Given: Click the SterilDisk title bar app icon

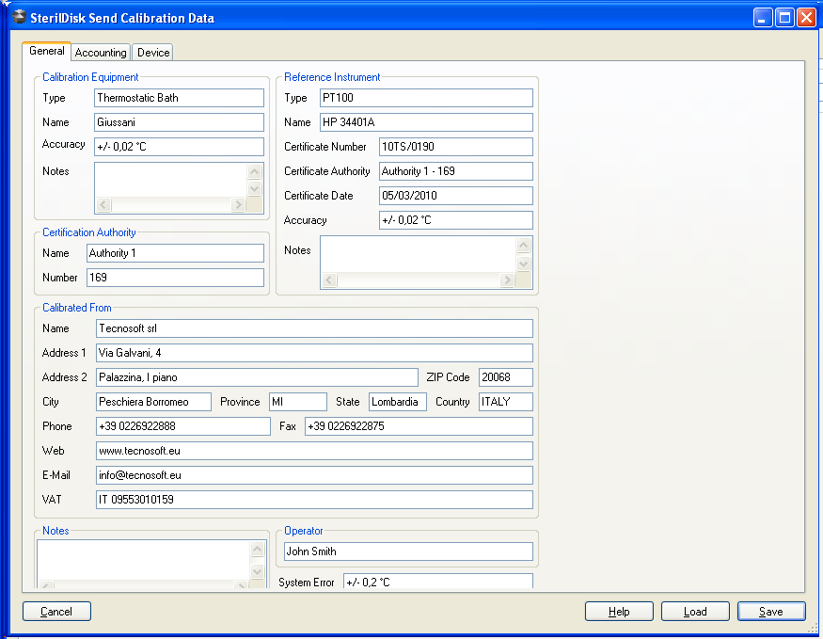Looking at the screenshot, I should (x=19, y=17).
